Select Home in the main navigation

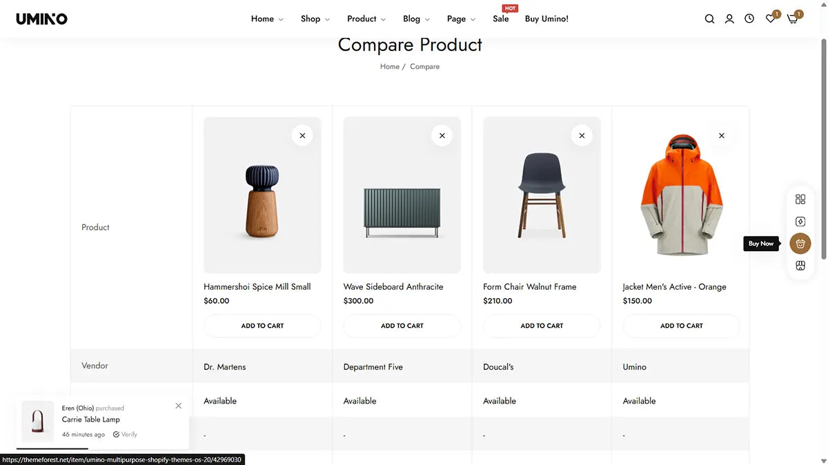coord(263,19)
